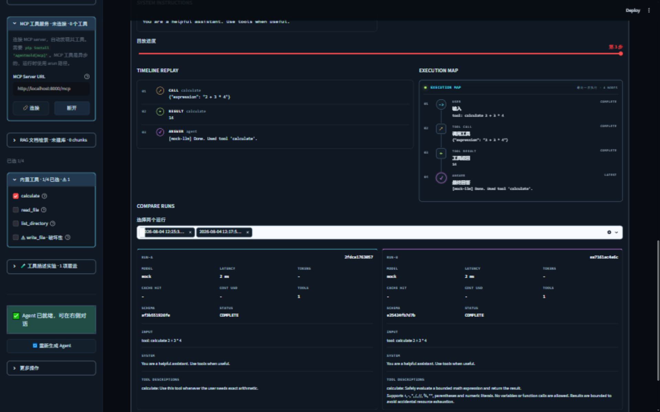Show help for the list_directory tool
The width and height of the screenshot is (660, 412).
pos(53,224)
